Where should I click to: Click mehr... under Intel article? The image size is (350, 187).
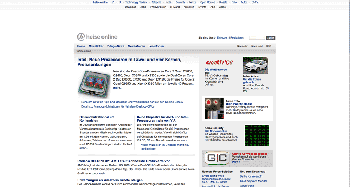[x=118, y=88]
